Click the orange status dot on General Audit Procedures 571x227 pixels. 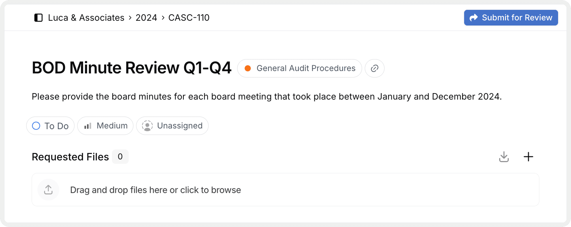248,68
